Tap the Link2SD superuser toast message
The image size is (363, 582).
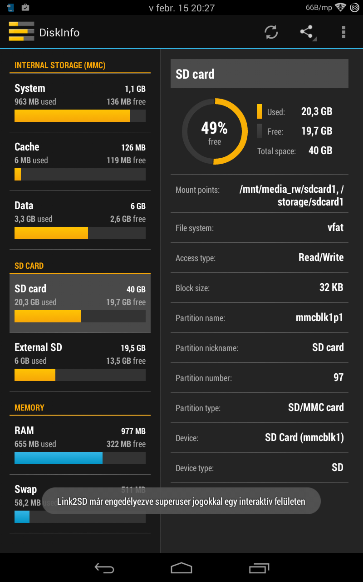181,501
